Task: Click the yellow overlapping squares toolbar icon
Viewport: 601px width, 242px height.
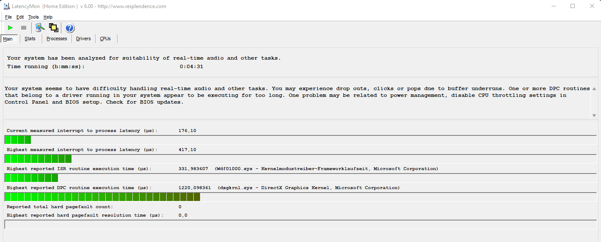Action: click(53, 28)
